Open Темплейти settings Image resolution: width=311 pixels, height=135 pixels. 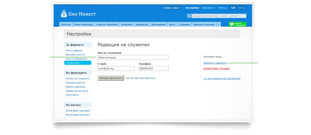coord(72,95)
